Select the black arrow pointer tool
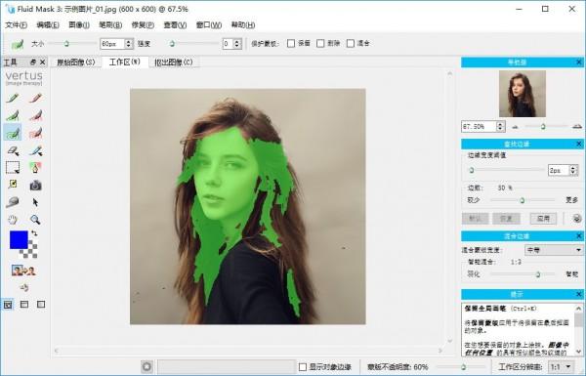Viewport: 586px width, 376px height. click(x=35, y=202)
